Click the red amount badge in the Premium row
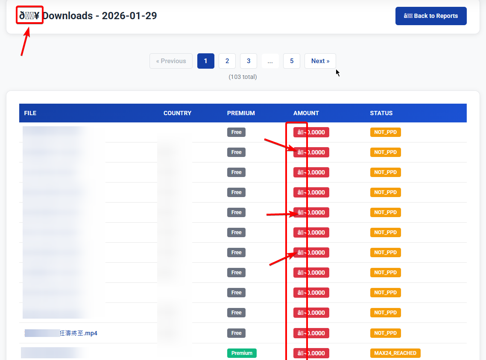The image size is (486, 360). 311,353
